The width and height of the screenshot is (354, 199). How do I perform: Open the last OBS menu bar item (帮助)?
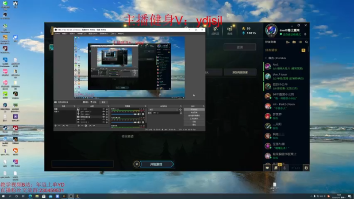pos(121,34)
